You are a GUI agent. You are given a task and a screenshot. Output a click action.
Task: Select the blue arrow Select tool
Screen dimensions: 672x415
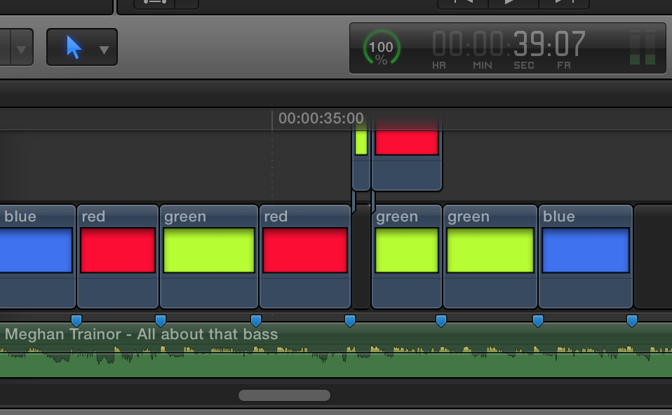[x=74, y=47]
